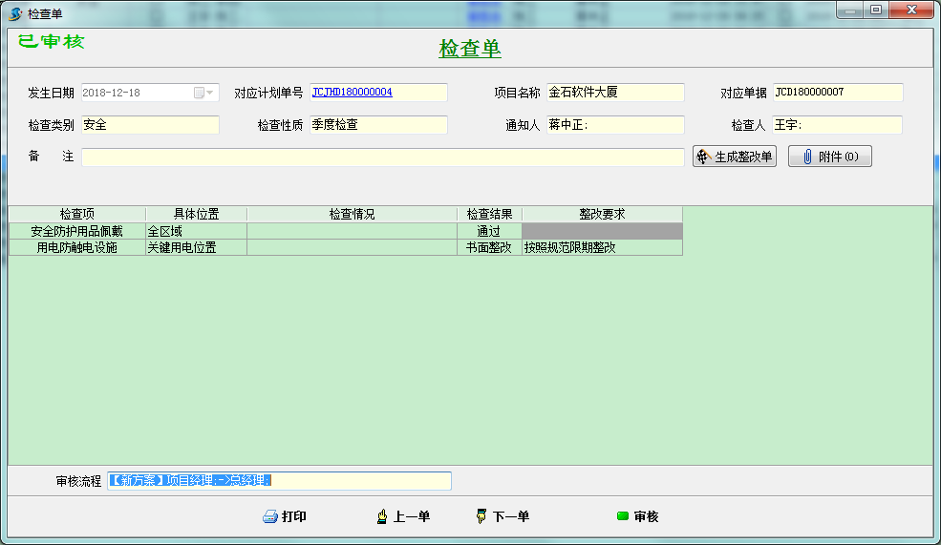The width and height of the screenshot is (941, 545).
Task: Click the 检查类别 field showing 安全
Action: 150,125
